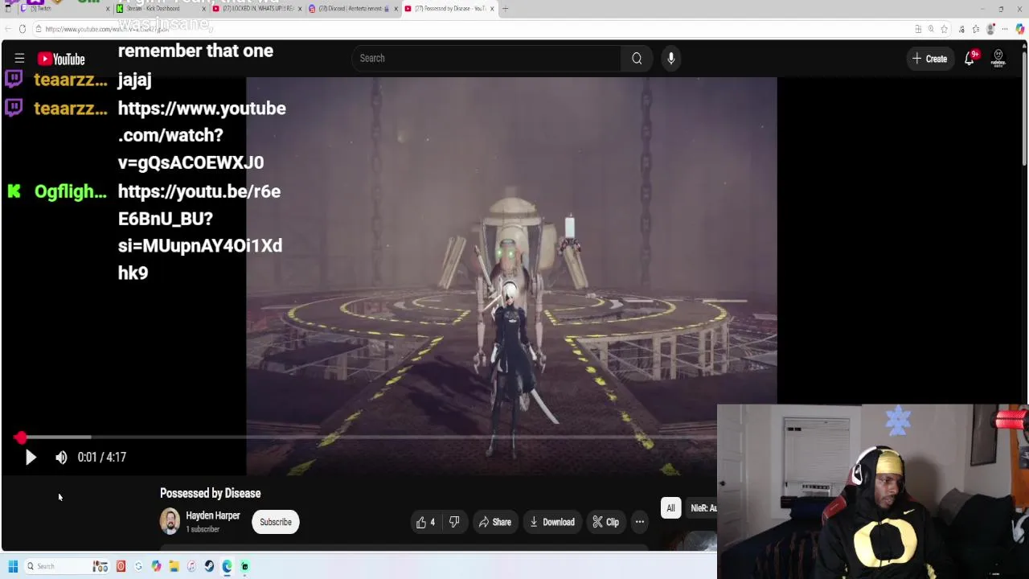1029x579 pixels.
Task: Add page to favorites with star
Action: [x=945, y=29]
